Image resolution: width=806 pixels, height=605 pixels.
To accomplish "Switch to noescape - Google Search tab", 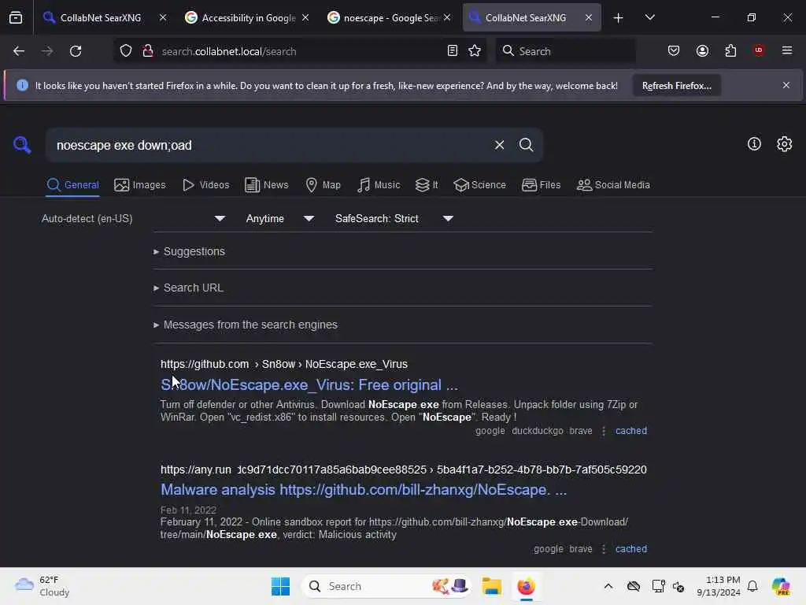I will (390, 17).
